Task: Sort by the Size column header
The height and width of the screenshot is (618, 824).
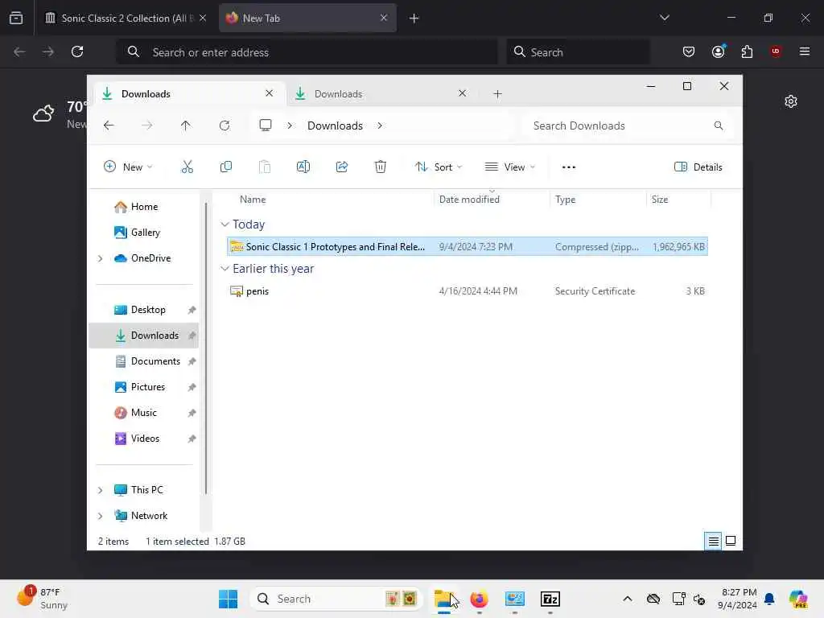Action: coord(660,200)
